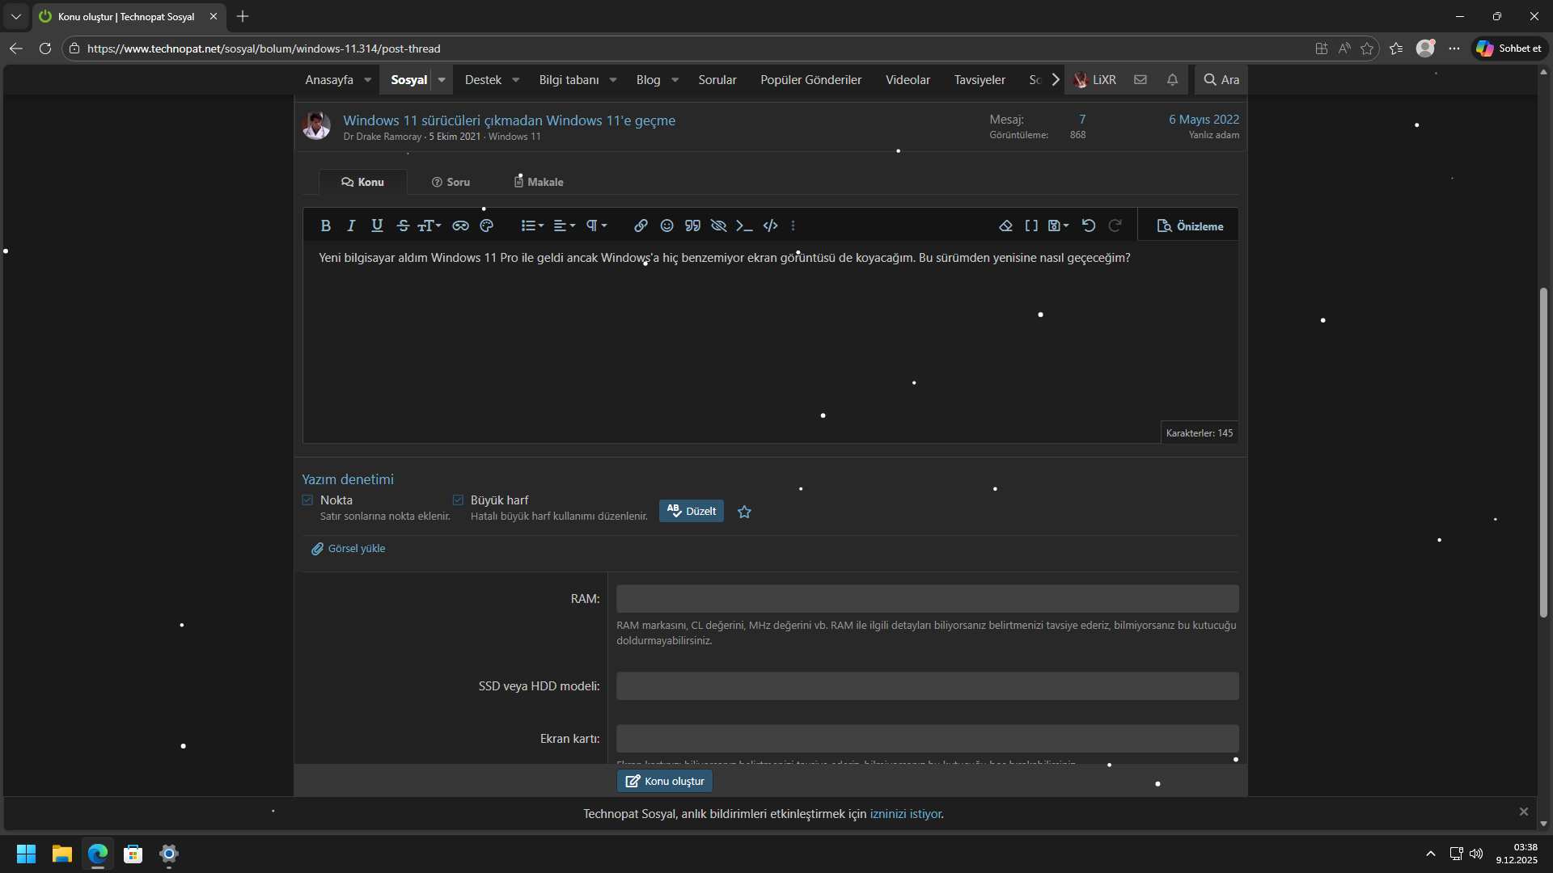Click into the RAM input field
Image resolution: width=1553 pixels, height=873 pixels.
click(927, 599)
